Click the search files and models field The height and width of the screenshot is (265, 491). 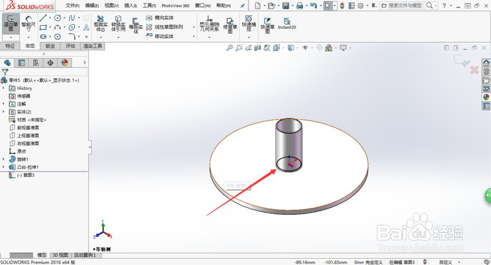pos(406,5)
